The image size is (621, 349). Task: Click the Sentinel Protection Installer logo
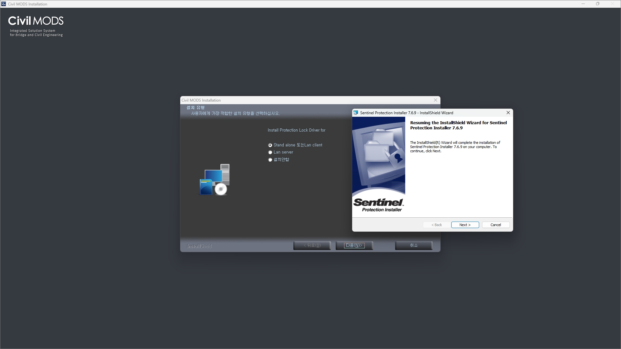378,205
